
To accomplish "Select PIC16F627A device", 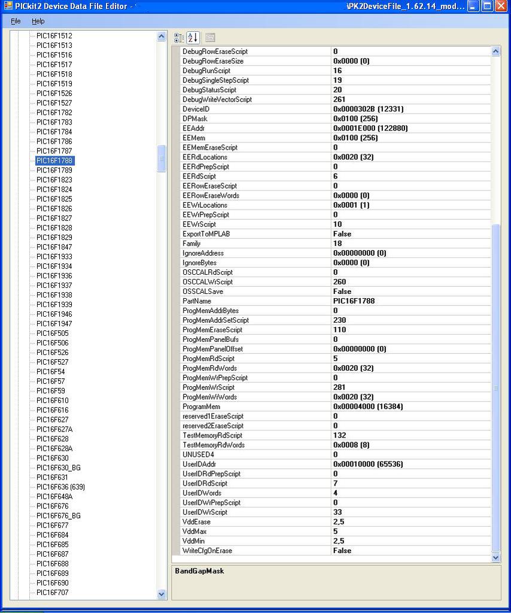I will point(54,429).
